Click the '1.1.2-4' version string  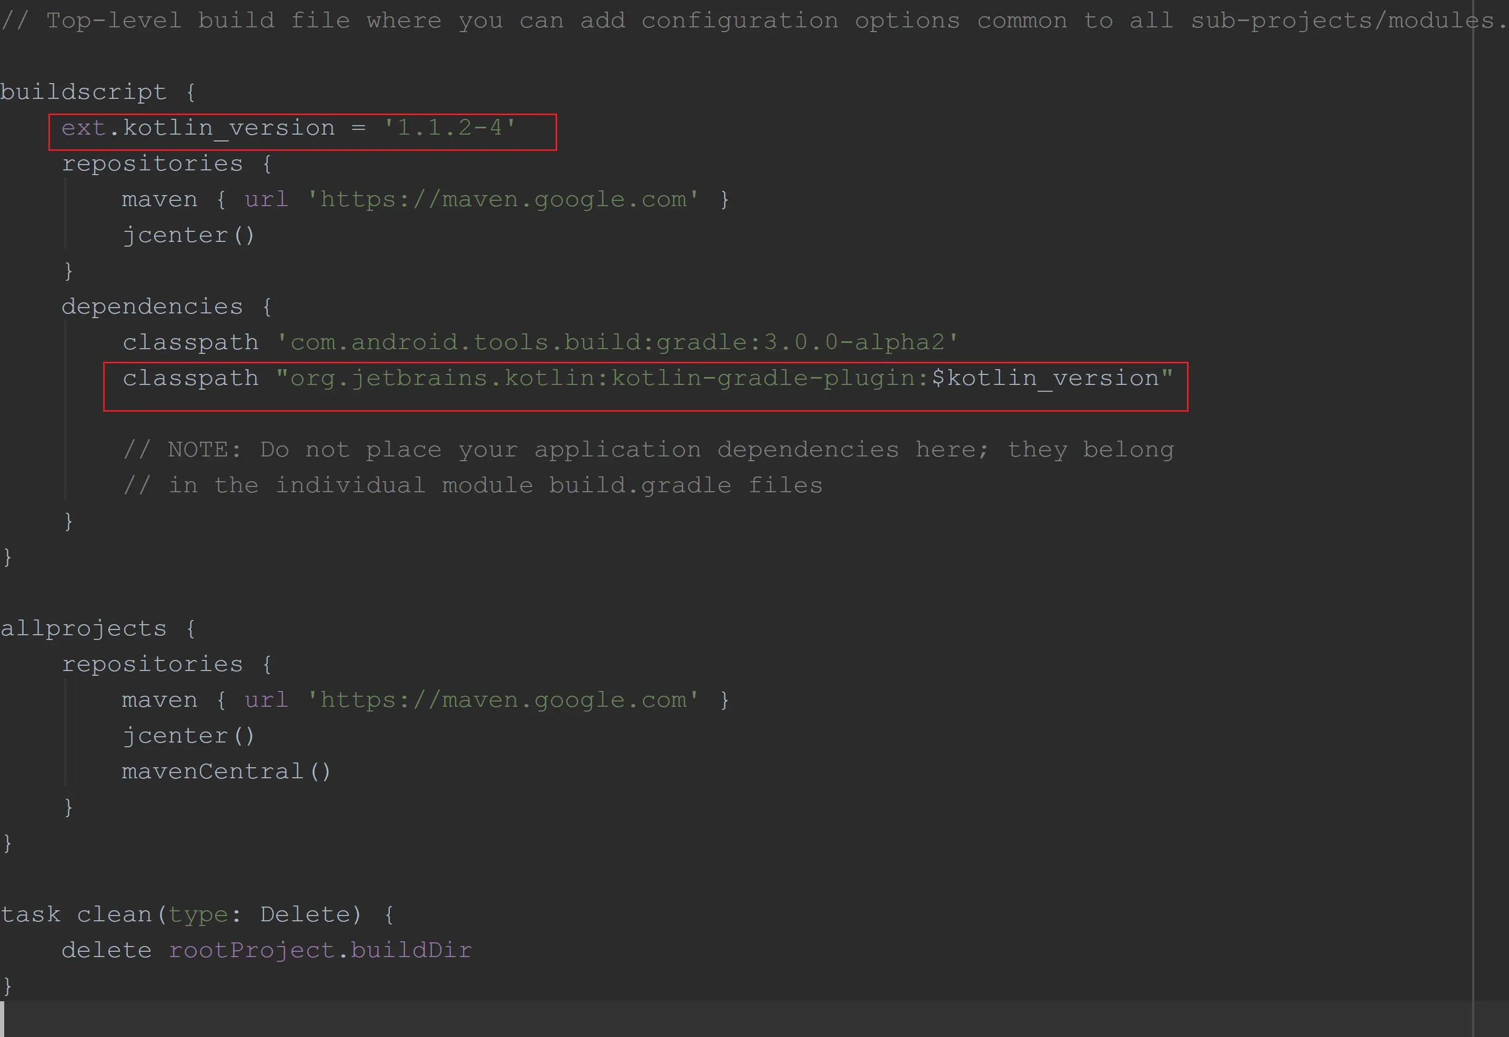tap(449, 128)
